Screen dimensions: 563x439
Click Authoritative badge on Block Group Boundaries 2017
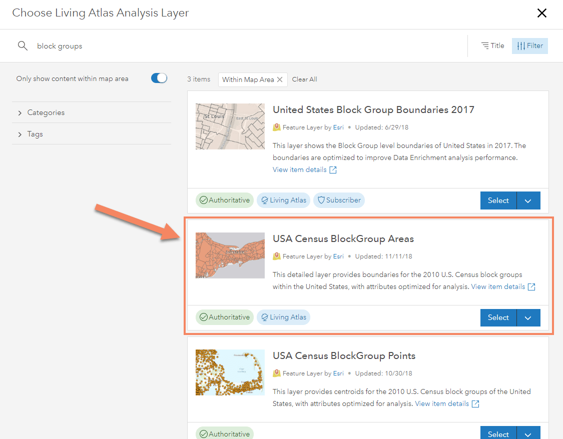coord(225,200)
